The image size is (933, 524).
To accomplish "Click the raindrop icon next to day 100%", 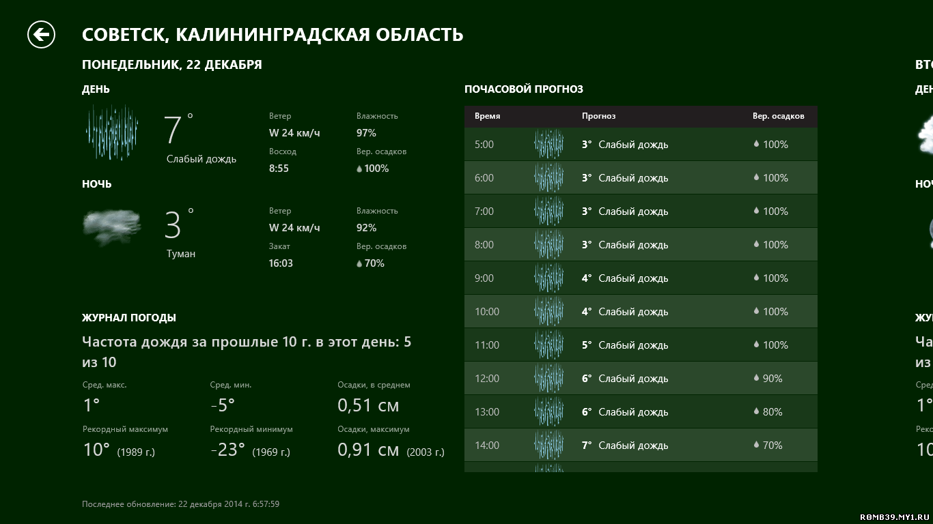I will 359,169.
